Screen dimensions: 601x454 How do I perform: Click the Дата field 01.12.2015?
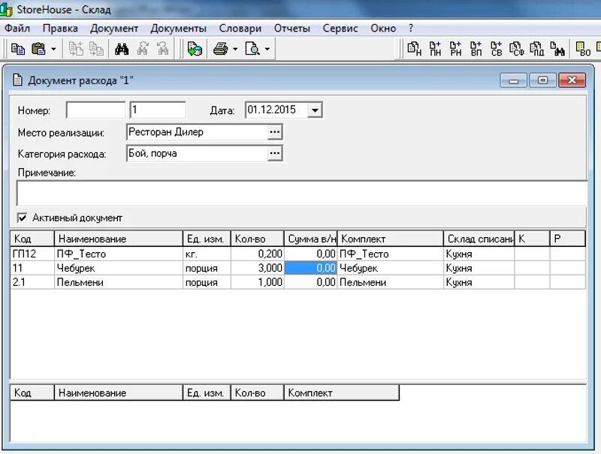coord(276,110)
